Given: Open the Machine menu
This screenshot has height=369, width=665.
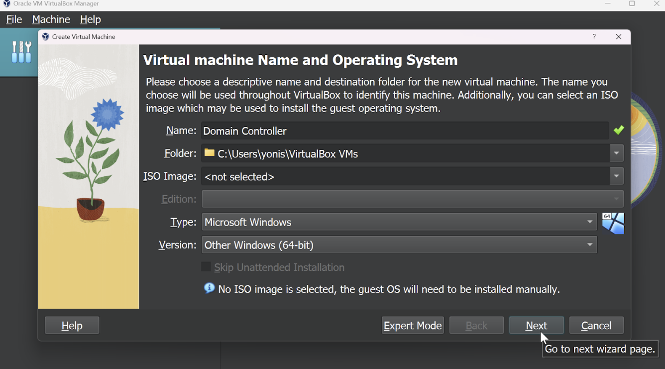Looking at the screenshot, I should [51, 19].
